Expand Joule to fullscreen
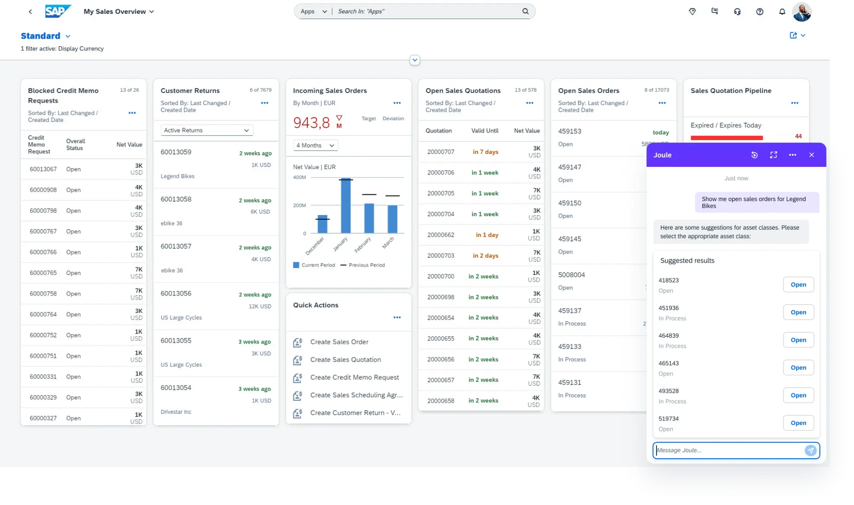The image size is (854, 505). pyautogui.click(x=773, y=155)
